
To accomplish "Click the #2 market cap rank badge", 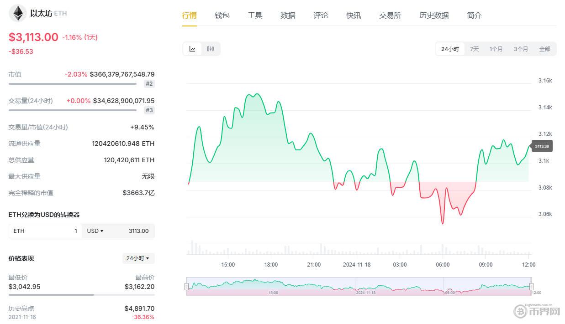I will [149, 83].
